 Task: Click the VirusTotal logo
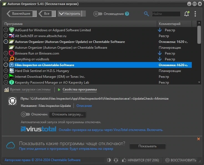(39, 129)
